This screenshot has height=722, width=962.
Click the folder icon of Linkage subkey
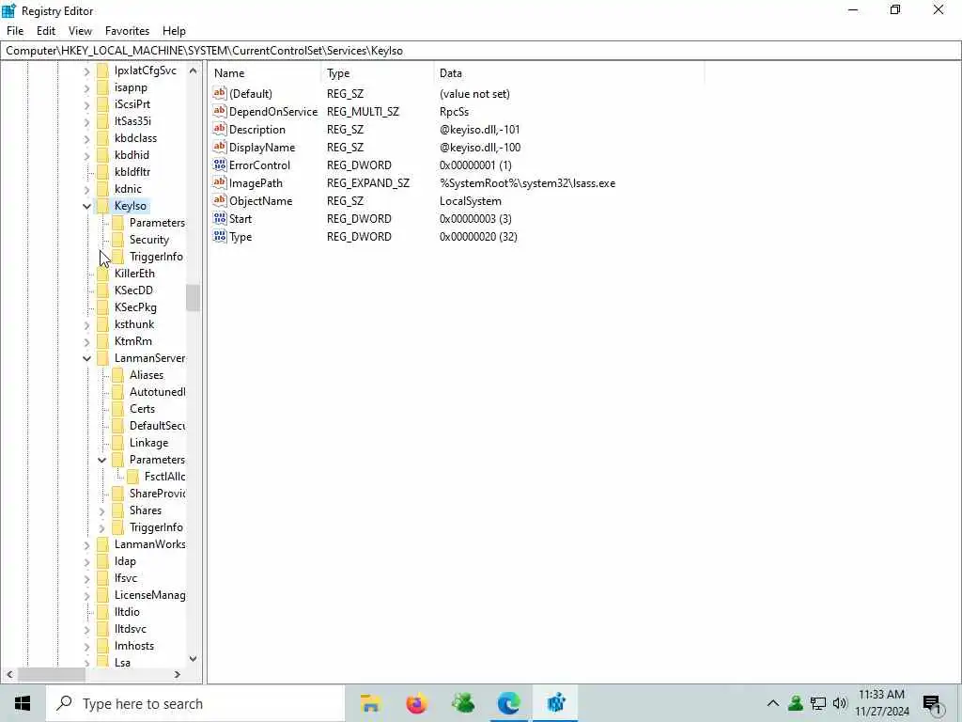point(117,442)
